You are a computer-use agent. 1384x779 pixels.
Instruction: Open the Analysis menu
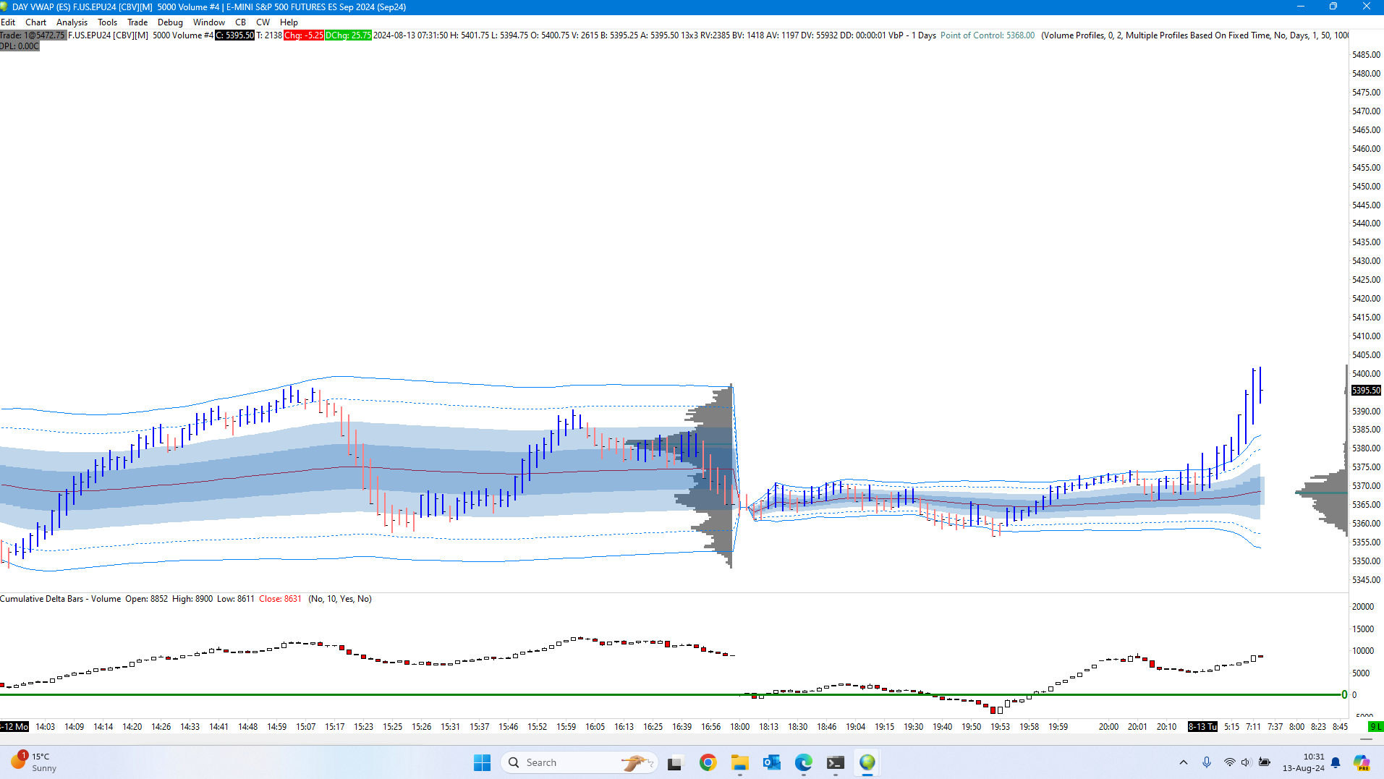pyautogui.click(x=72, y=22)
